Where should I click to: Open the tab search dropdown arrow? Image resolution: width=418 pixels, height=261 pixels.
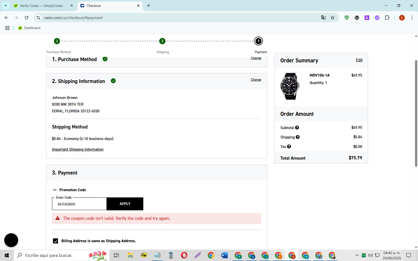pyautogui.click(x=6, y=6)
